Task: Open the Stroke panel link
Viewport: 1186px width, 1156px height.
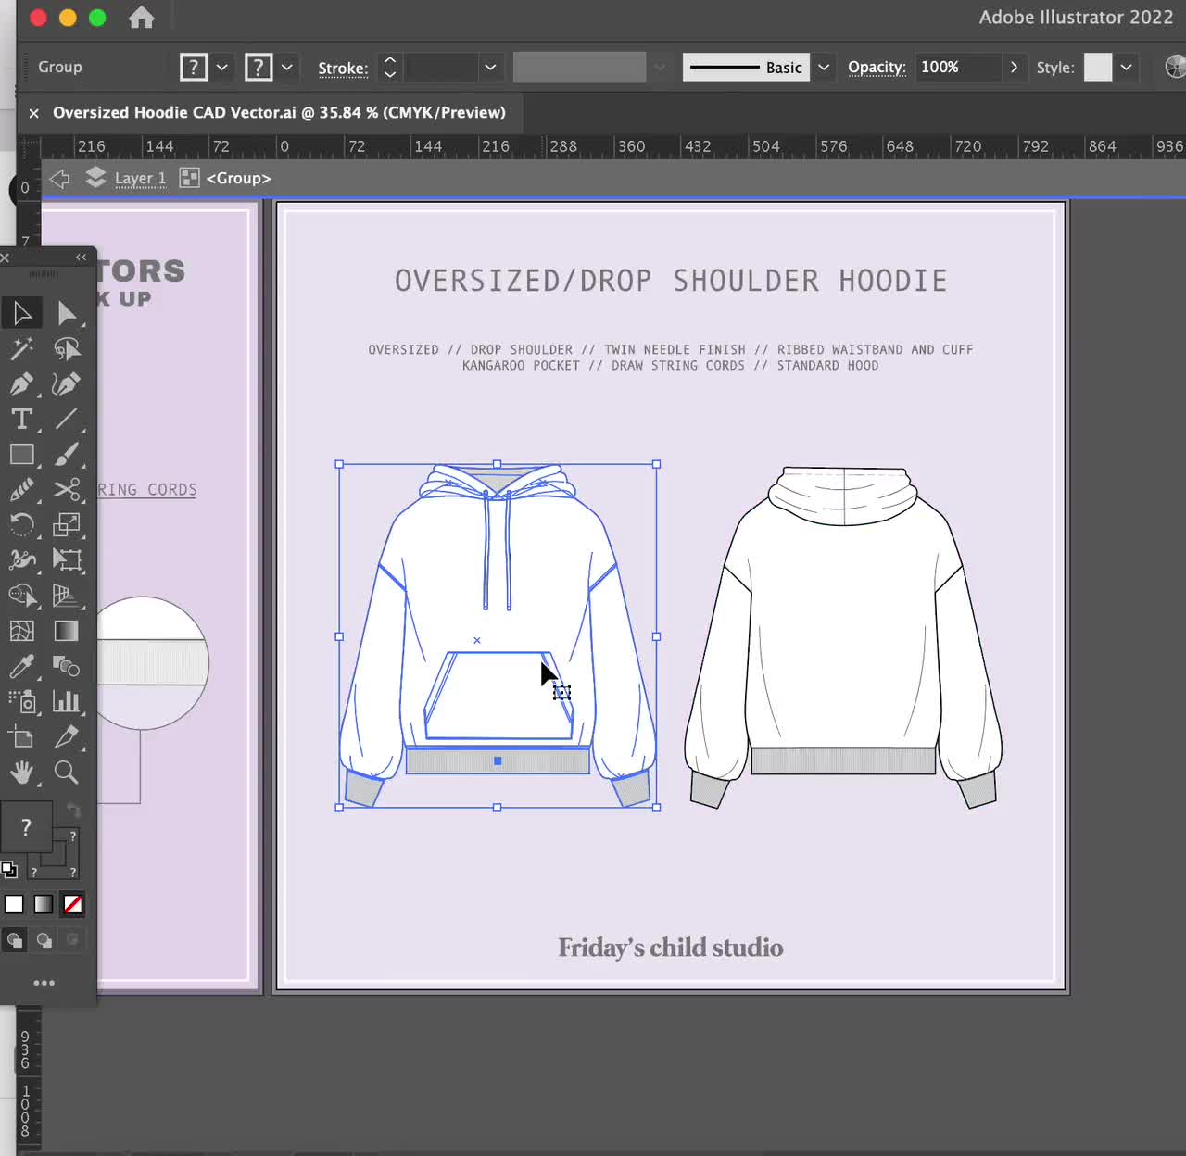Action: click(x=343, y=68)
